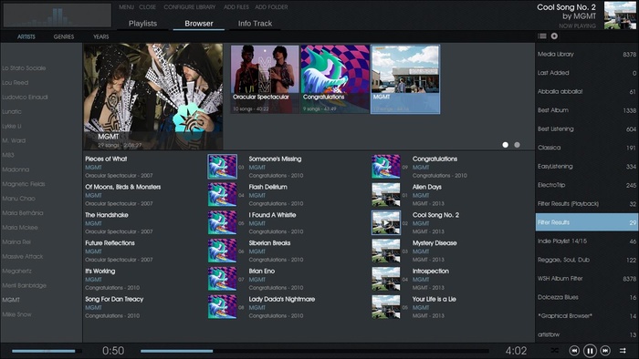Click ADD FOLDER in the menu
This screenshot has width=639, height=359.
pos(271,7)
